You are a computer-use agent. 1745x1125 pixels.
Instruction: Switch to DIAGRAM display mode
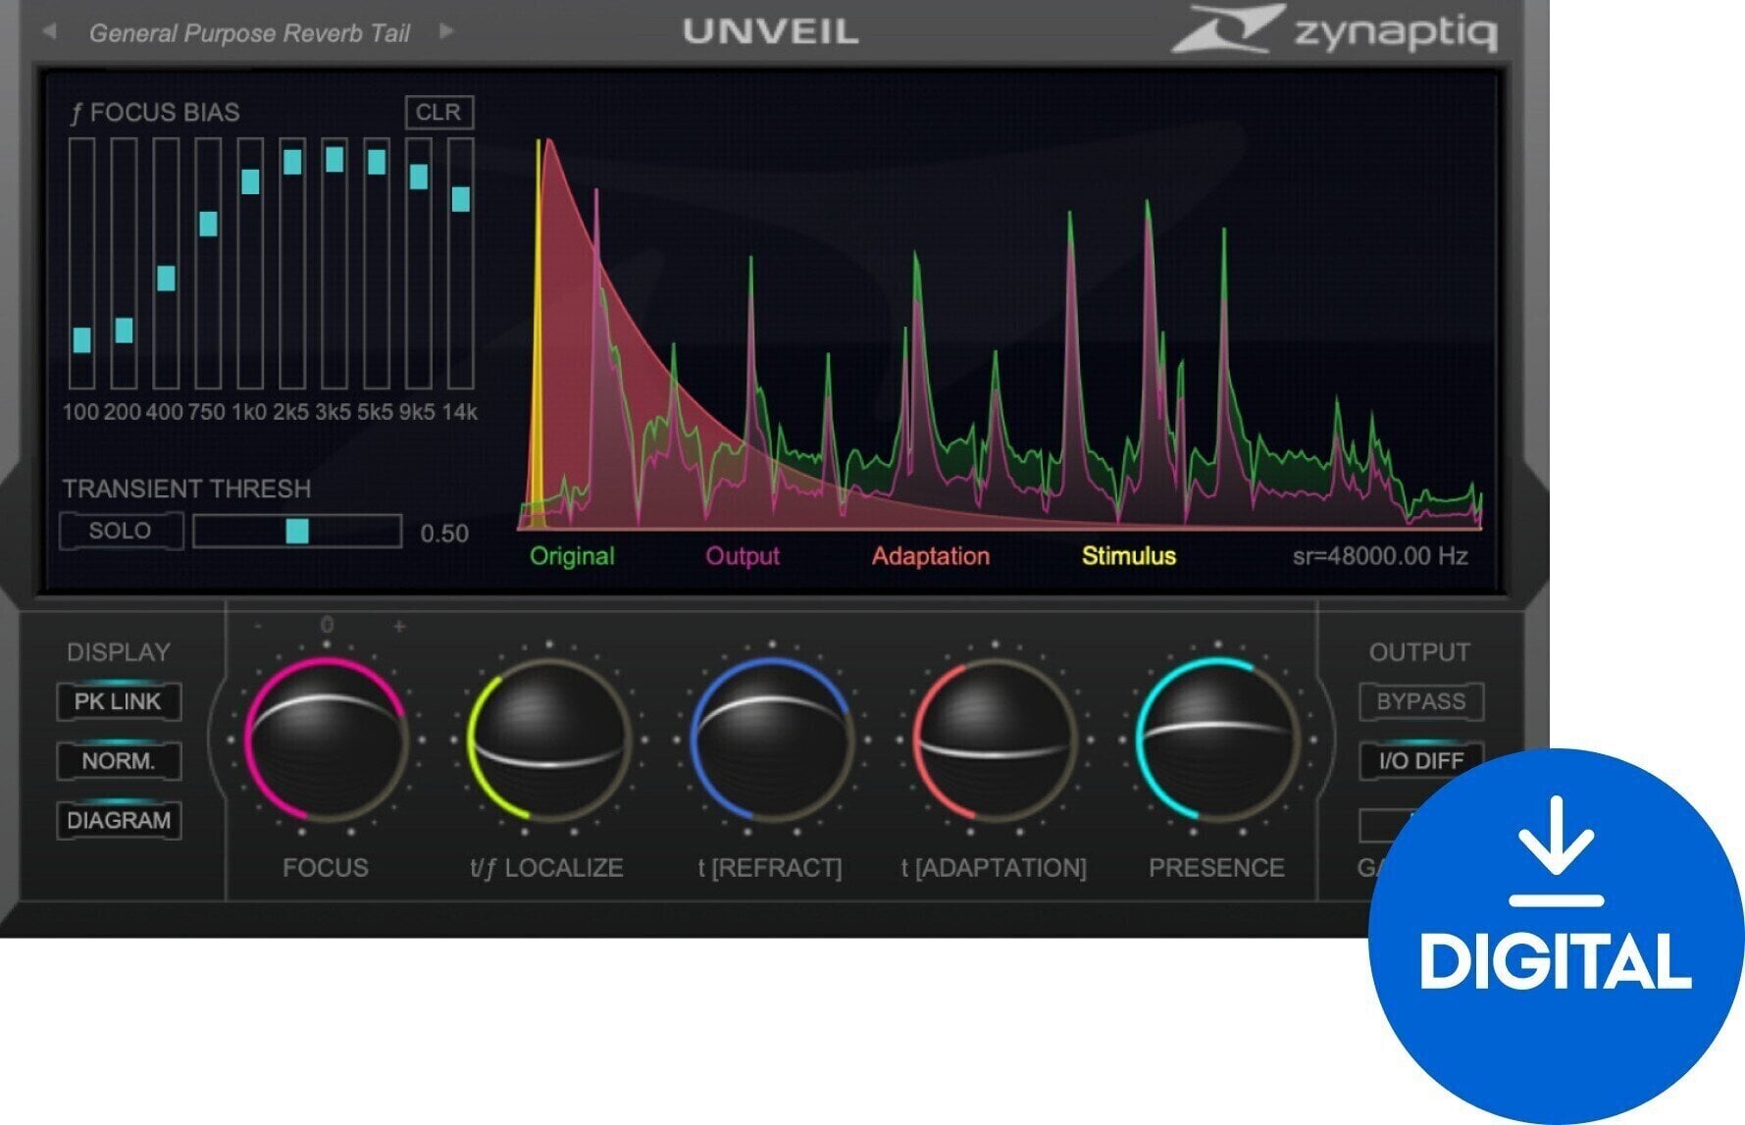[x=120, y=821]
